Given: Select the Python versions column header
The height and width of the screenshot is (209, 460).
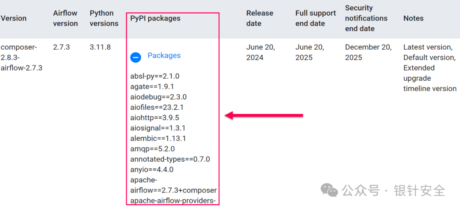Looking at the screenshot, I should [x=104, y=18].
